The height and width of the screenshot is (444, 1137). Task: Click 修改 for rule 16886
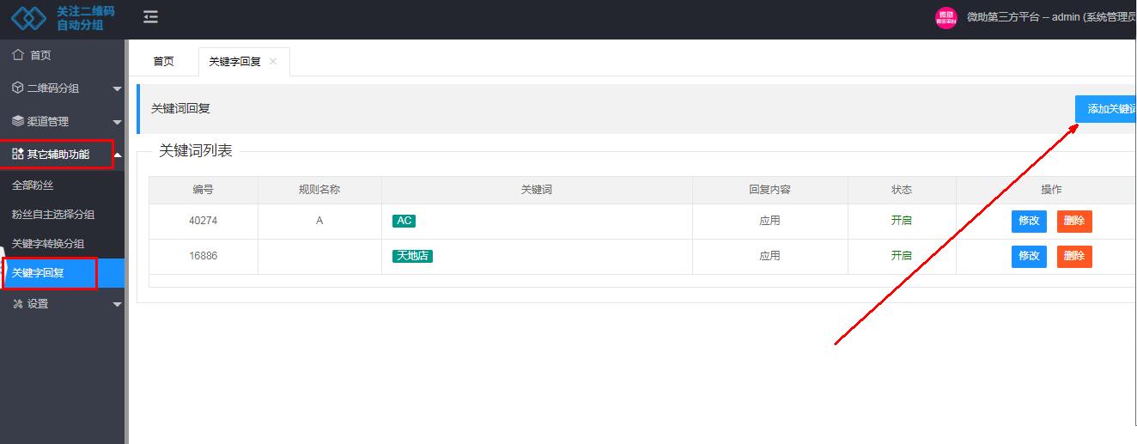[x=1029, y=256]
